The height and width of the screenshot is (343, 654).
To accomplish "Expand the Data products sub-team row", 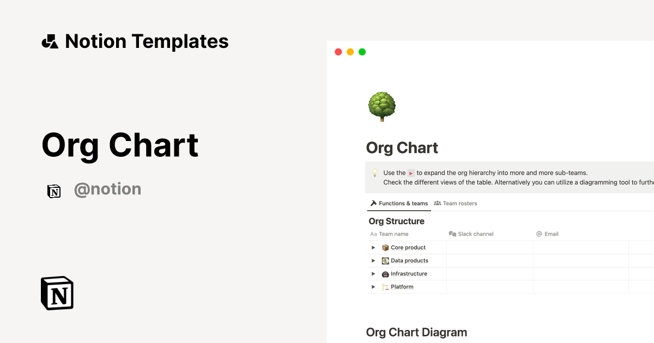I will pos(373,260).
